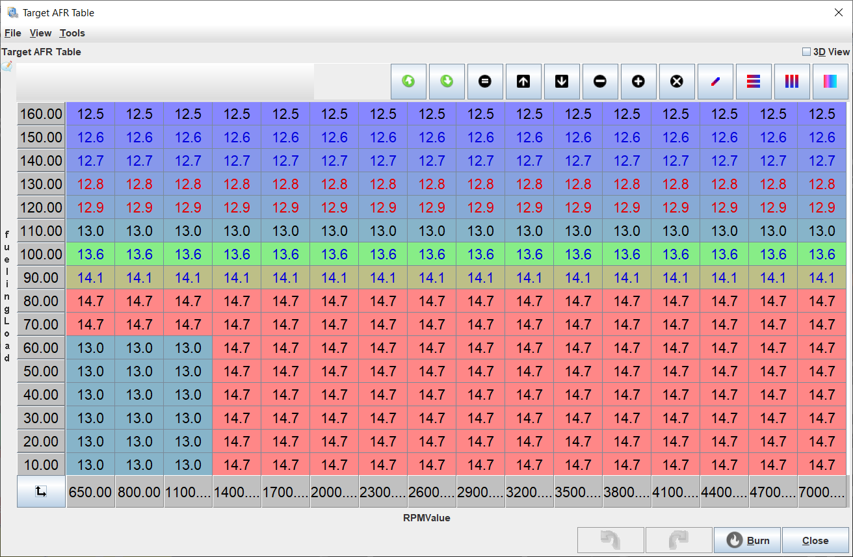The width and height of the screenshot is (853, 557).
Task: Click the multiply (X) toolbar icon
Action: 677,81
